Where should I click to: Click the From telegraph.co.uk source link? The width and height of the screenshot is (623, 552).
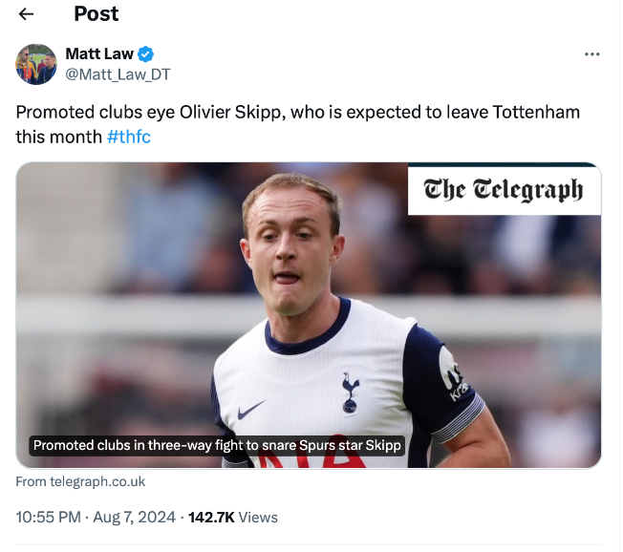click(x=80, y=482)
